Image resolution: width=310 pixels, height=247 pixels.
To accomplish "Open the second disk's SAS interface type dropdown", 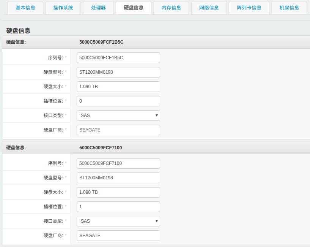I will [118, 221].
